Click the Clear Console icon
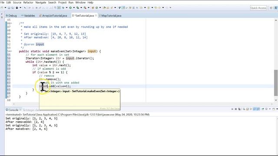 [x=244, y=109]
